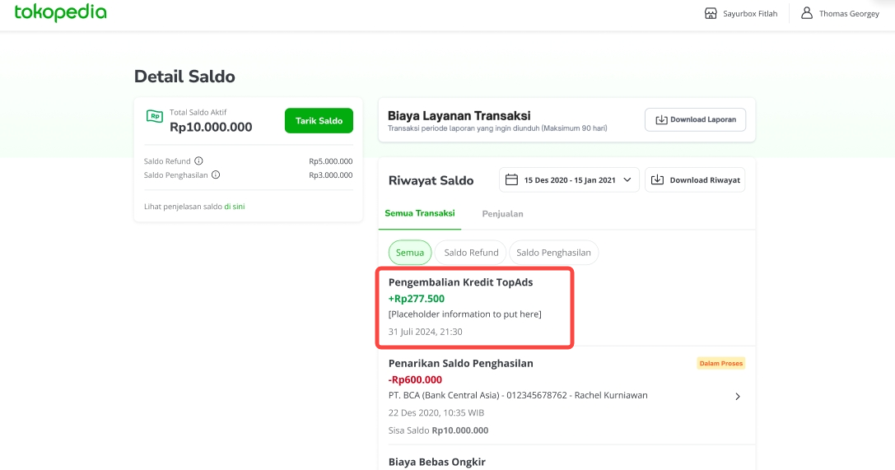895x470 pixels.
Task: Click the Rp wallet icon
Action: coord(154,117)
